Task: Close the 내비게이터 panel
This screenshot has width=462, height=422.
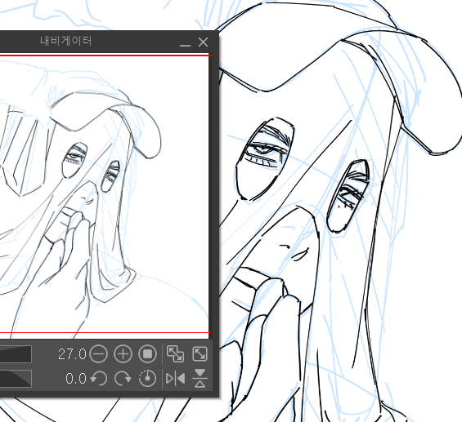Action: pos(204,42)
